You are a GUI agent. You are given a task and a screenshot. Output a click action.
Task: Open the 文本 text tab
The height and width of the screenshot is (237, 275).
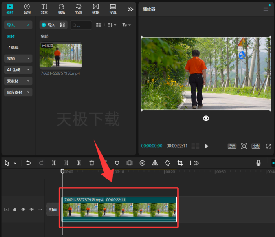(44, 9)
